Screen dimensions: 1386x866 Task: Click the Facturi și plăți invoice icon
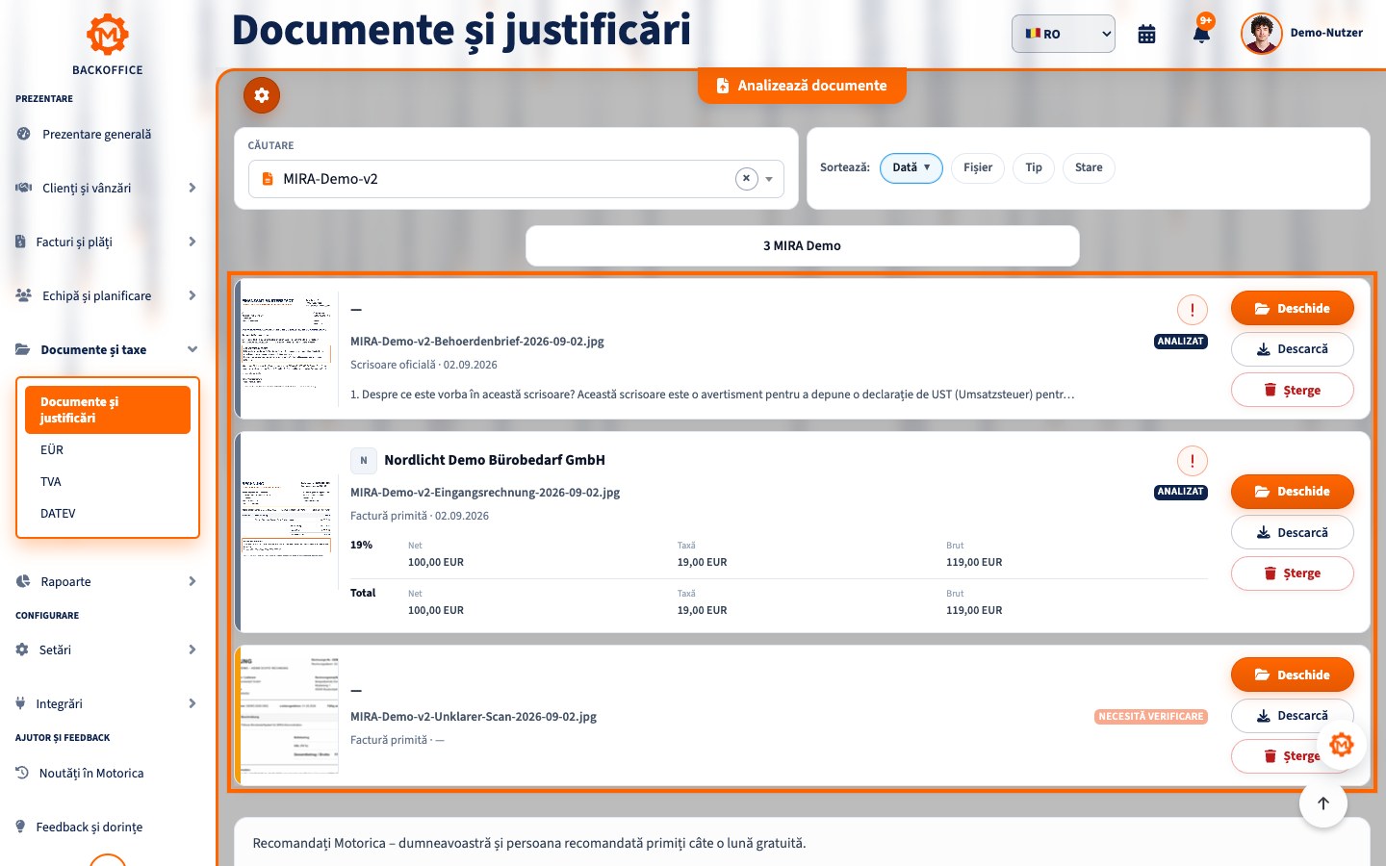pos(20,242)
